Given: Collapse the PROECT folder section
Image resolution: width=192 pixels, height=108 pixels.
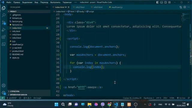Looking at the screenshot, I should click(x=29, y=11).
